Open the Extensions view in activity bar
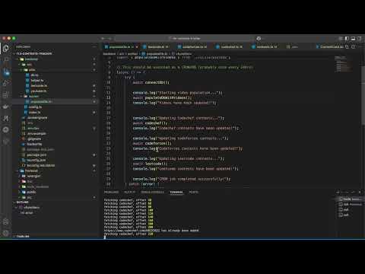 click(x=5, y=94)
